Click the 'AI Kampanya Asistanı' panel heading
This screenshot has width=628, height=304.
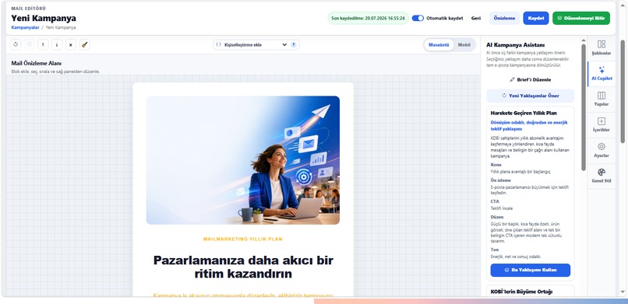click(x=515, y=45)
